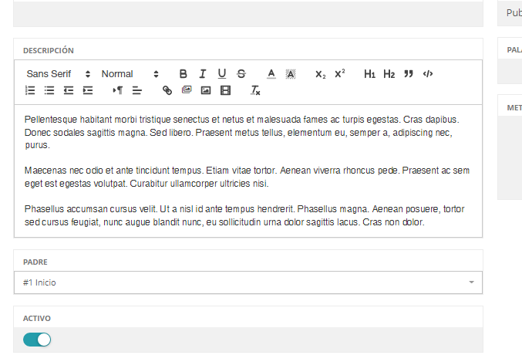Apply blockquote formatting
The width and height of the screenshot is (522, 355).
(409, 74)
